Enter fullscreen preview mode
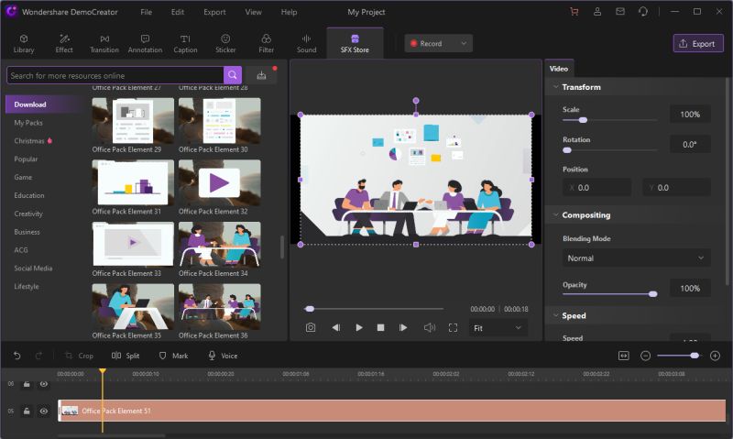This screenshot has width=733, height=439. (453, 328)
